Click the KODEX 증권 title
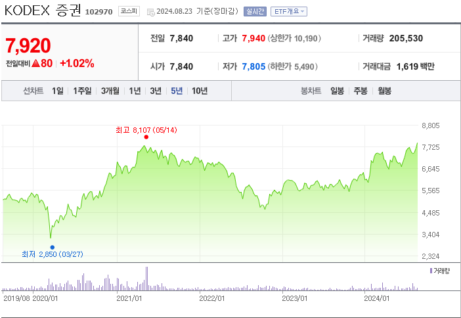The image size is (461, 318). (43, 11)
